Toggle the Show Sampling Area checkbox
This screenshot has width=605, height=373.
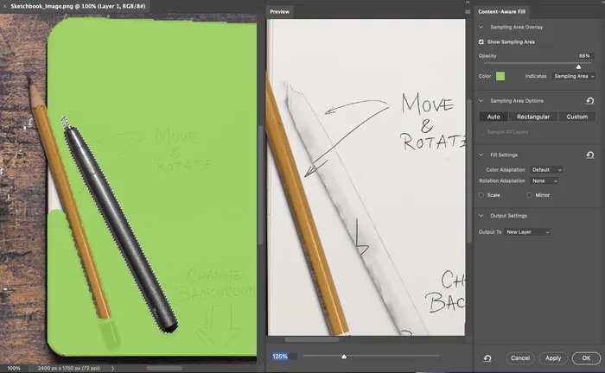481,42
